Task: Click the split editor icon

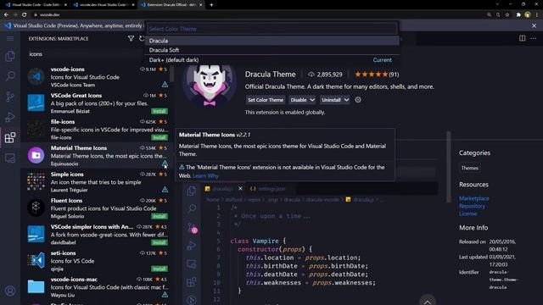Action: [x=522, y=38]
